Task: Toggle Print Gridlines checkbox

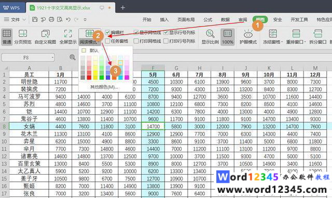Action: (x=136, y=41)
